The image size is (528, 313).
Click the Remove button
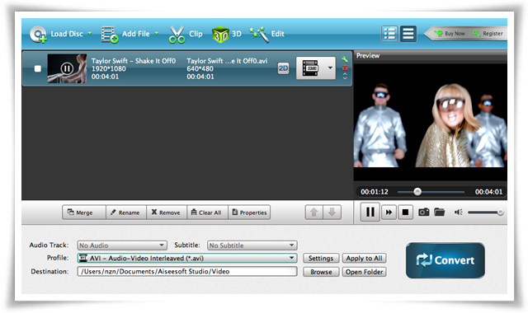tap(167, 213)
